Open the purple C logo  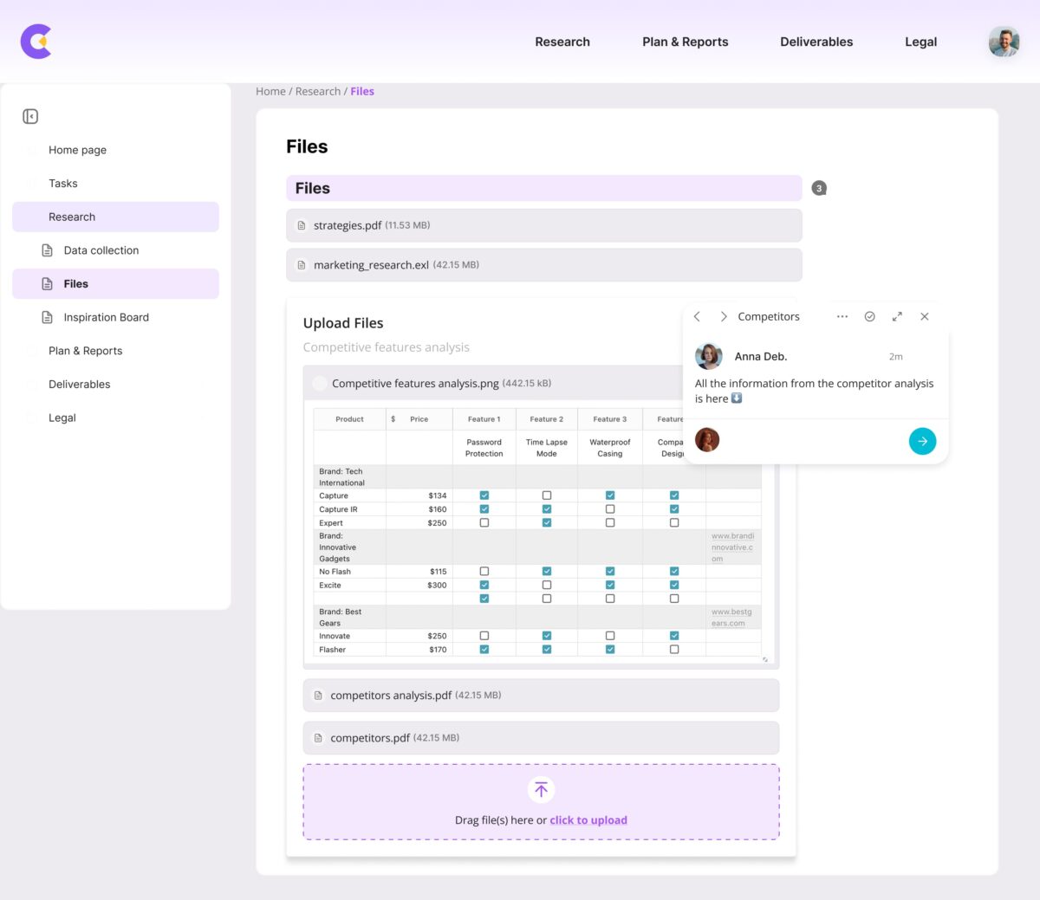click(x=36, y=42)
